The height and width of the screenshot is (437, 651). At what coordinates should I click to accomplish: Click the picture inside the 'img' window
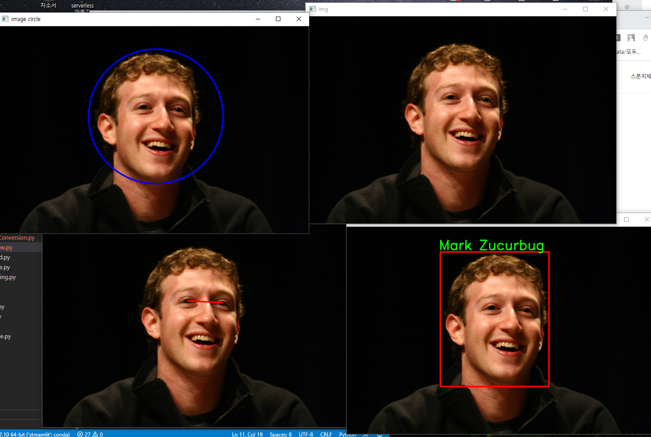[x=461, y=119]
